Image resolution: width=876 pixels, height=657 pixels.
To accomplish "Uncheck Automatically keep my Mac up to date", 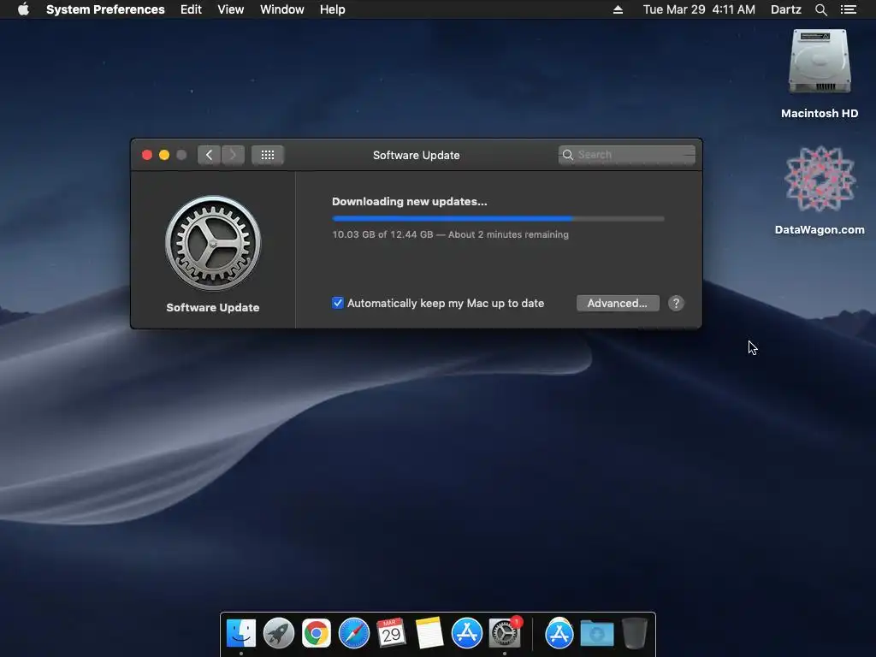I will [337, 303].
